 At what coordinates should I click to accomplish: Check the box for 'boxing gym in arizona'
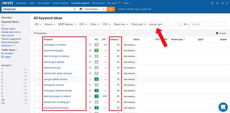coord(34,45)
